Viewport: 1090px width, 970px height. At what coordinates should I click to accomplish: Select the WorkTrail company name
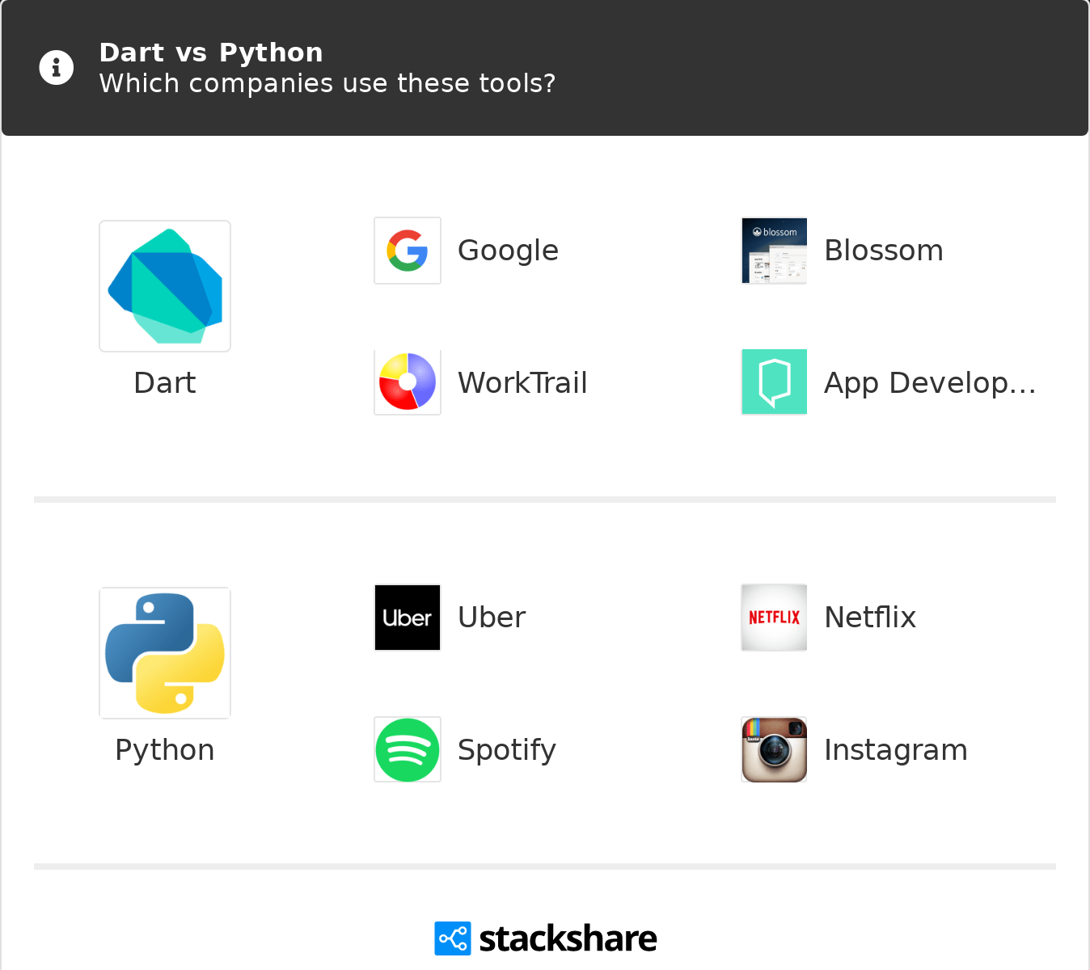click(x=522, y=383)
